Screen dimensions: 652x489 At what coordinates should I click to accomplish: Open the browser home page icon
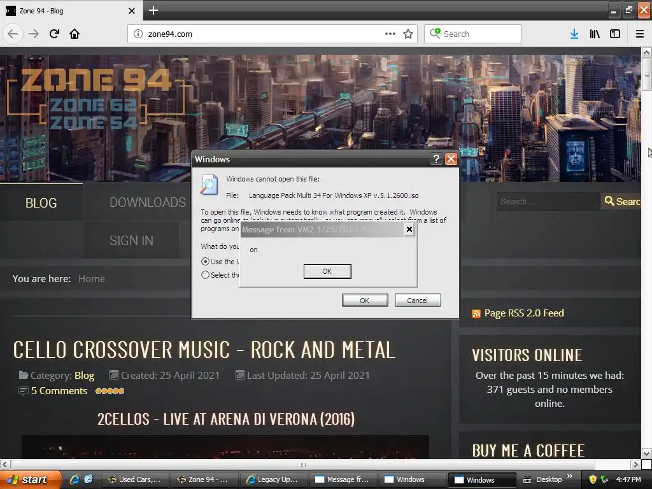pos(74,34)
